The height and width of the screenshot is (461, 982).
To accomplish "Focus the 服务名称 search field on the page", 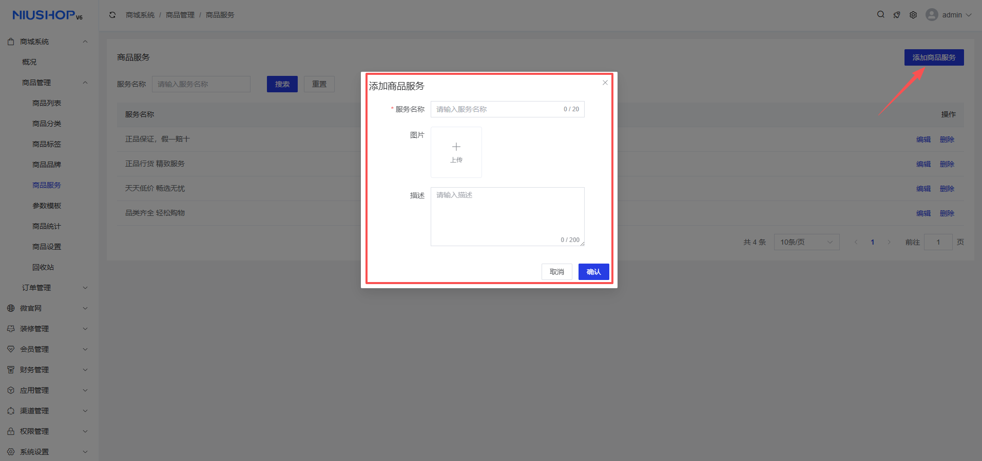I will [x=201, y=84].
